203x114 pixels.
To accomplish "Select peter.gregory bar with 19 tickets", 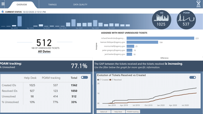I will pos(129,50).
